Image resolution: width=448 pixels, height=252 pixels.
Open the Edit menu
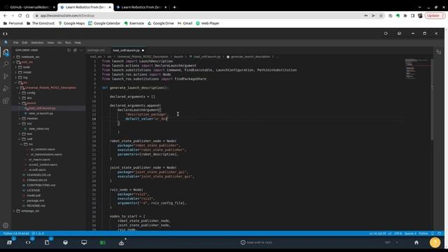pos(25,43)
